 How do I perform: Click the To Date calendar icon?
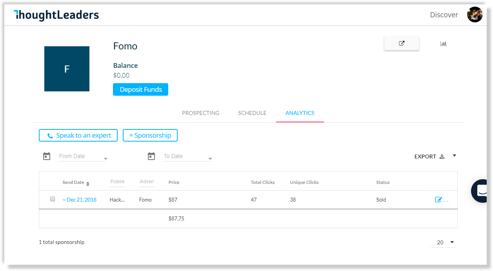151,156
